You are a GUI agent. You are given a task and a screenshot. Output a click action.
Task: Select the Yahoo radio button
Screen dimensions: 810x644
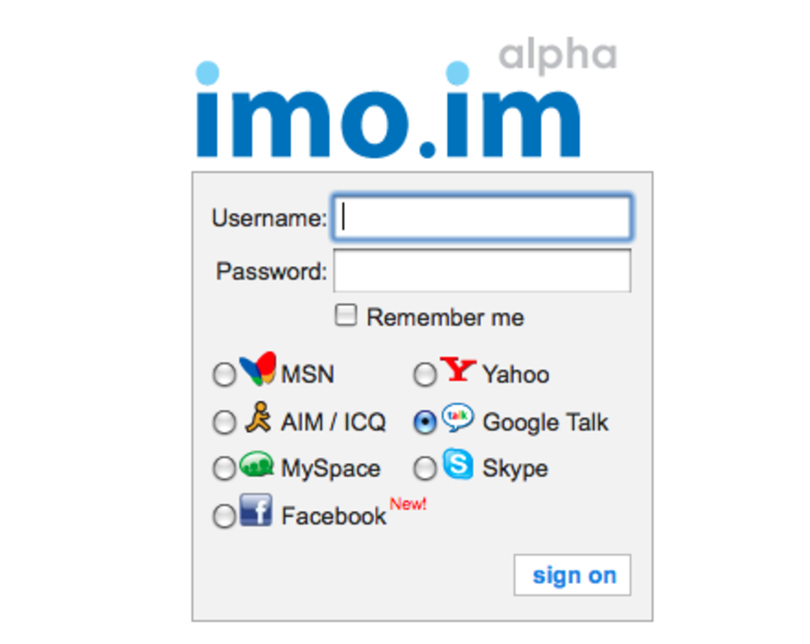(425, 375)
